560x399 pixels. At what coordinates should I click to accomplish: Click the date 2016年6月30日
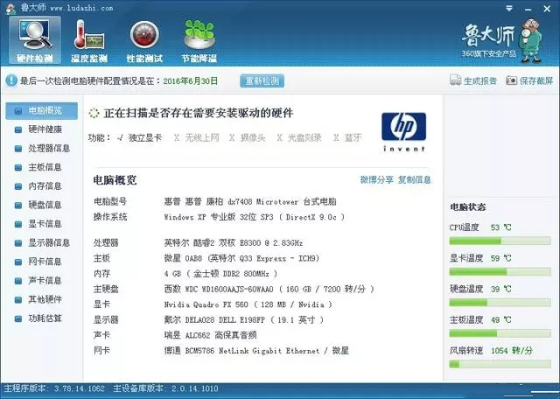pyautogui.click(x=191, y=81)
